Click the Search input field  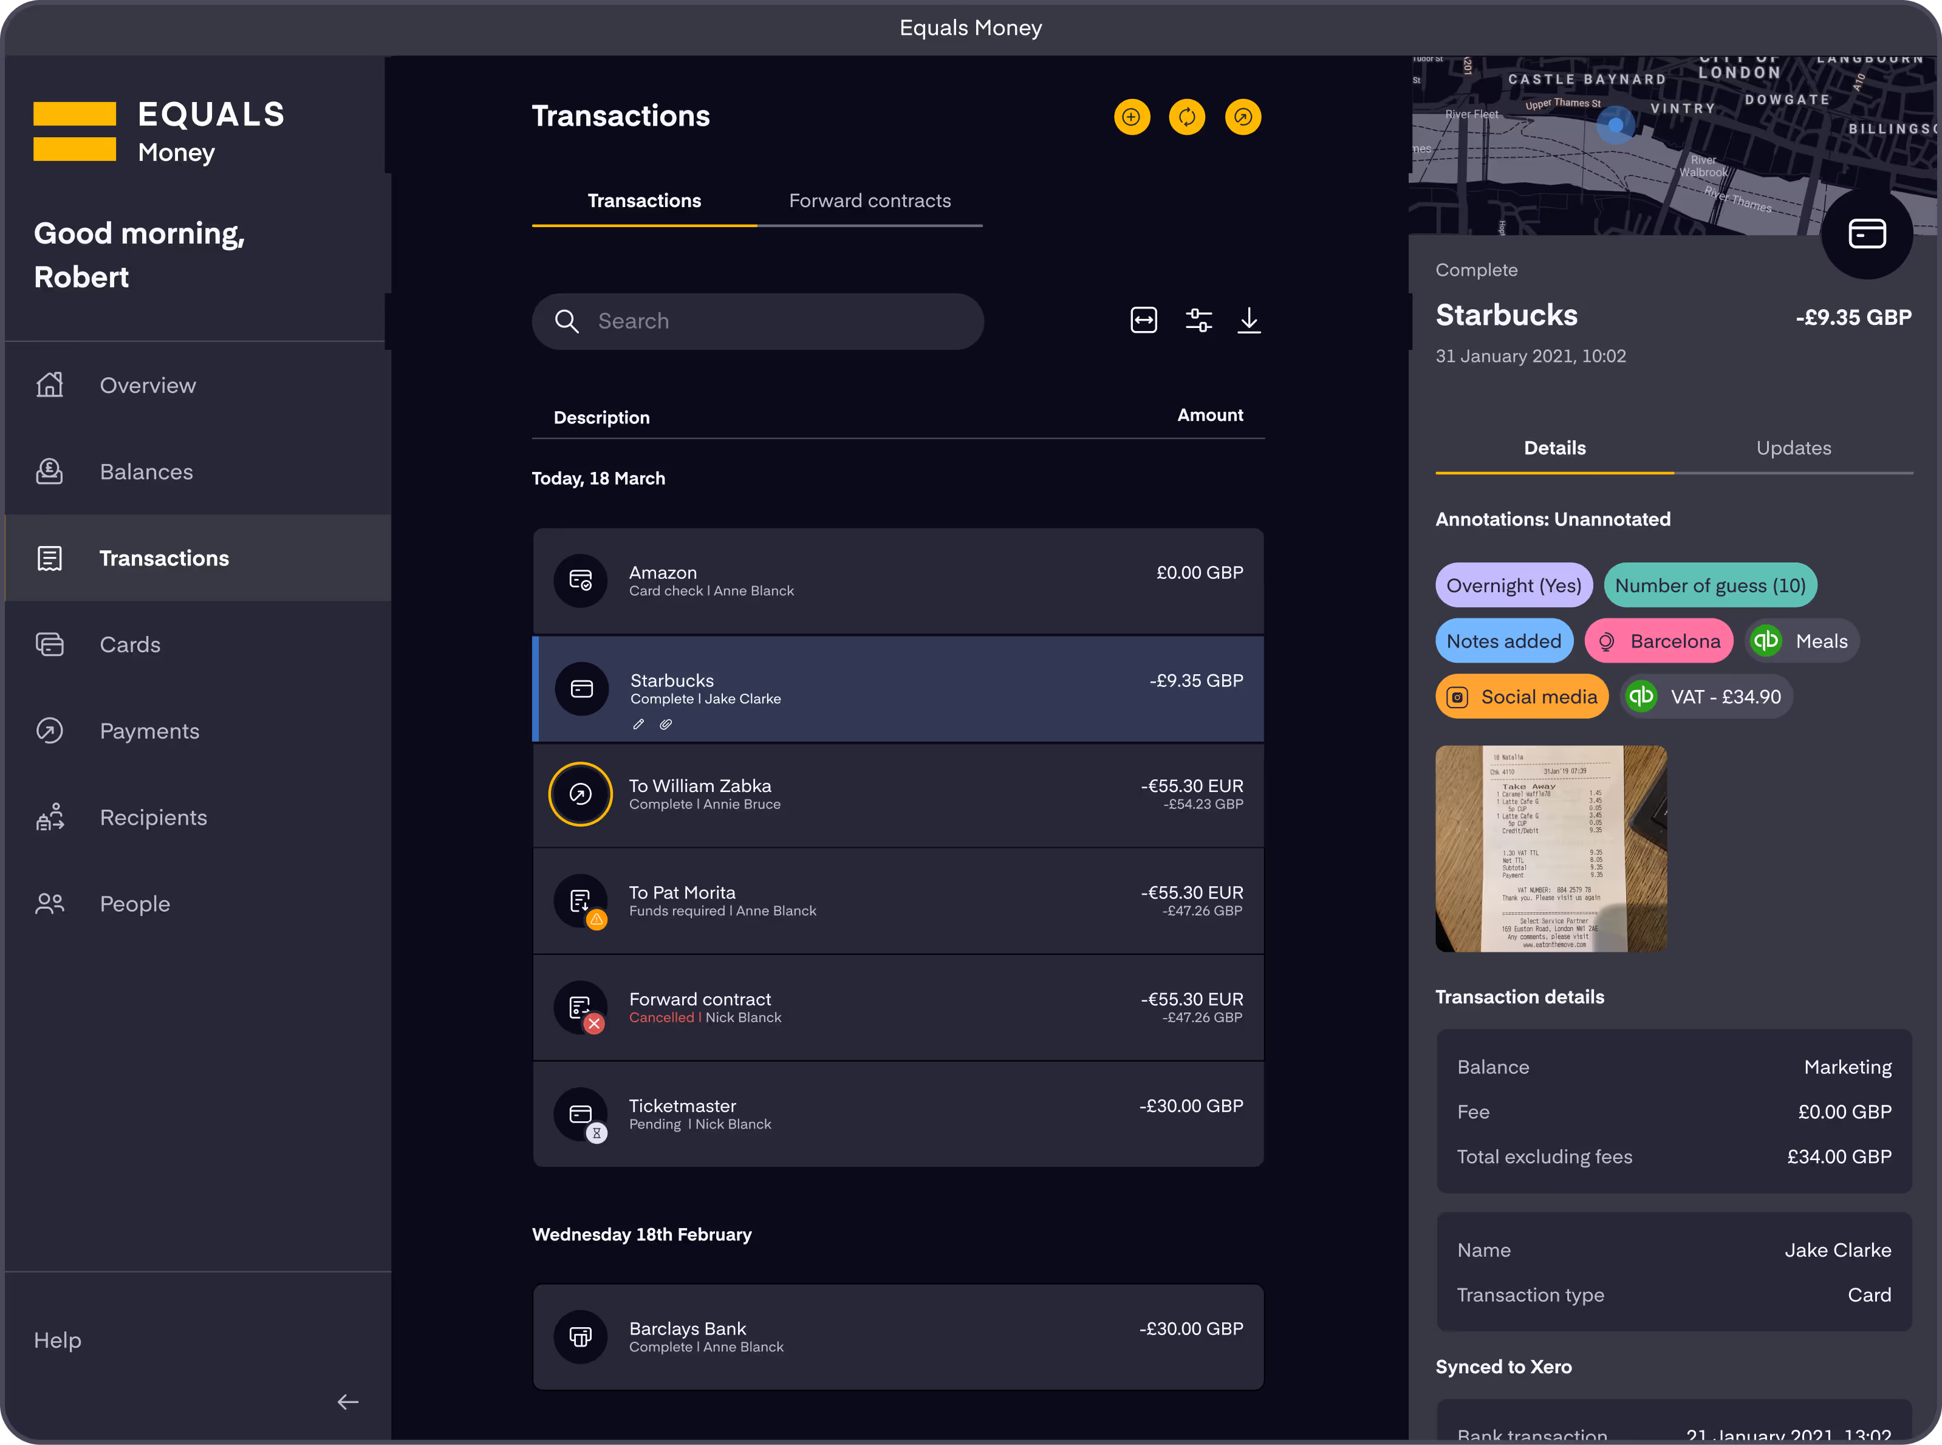click(757, 322)
